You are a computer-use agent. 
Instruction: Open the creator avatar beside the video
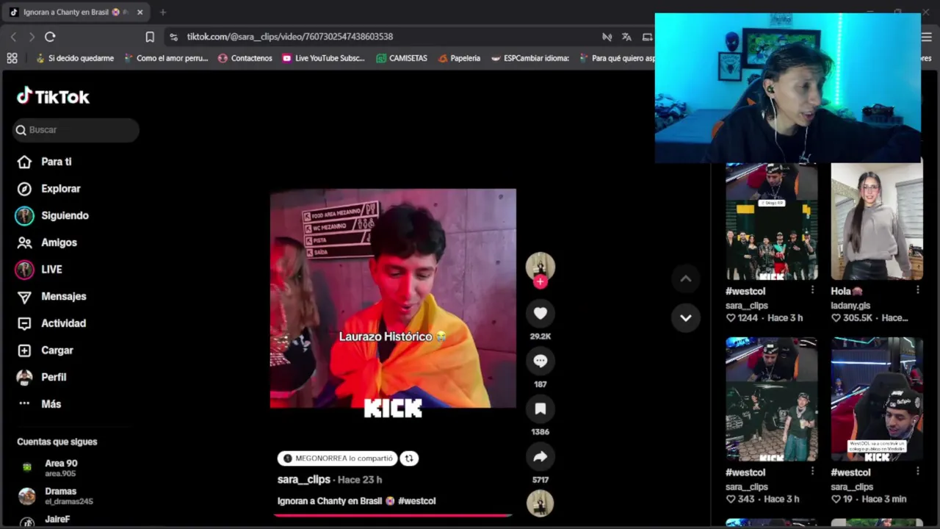click(540, 265)
